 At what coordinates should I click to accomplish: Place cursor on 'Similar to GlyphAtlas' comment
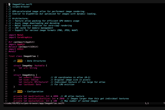click(x=53, y=14)
